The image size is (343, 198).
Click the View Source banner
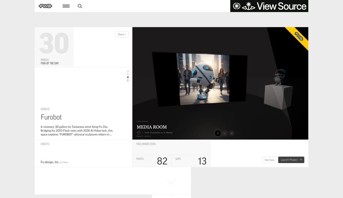(269, 6)
